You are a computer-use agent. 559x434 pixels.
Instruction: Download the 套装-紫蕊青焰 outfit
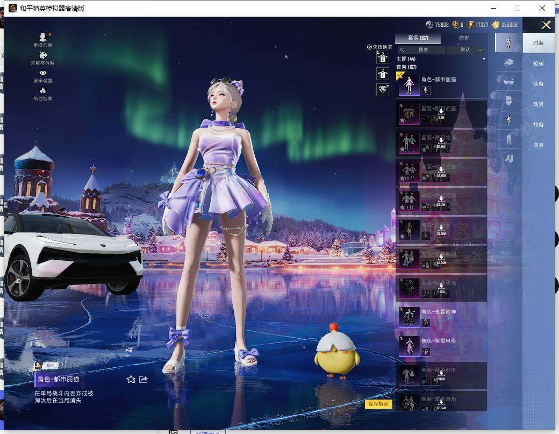coord(441,402)
